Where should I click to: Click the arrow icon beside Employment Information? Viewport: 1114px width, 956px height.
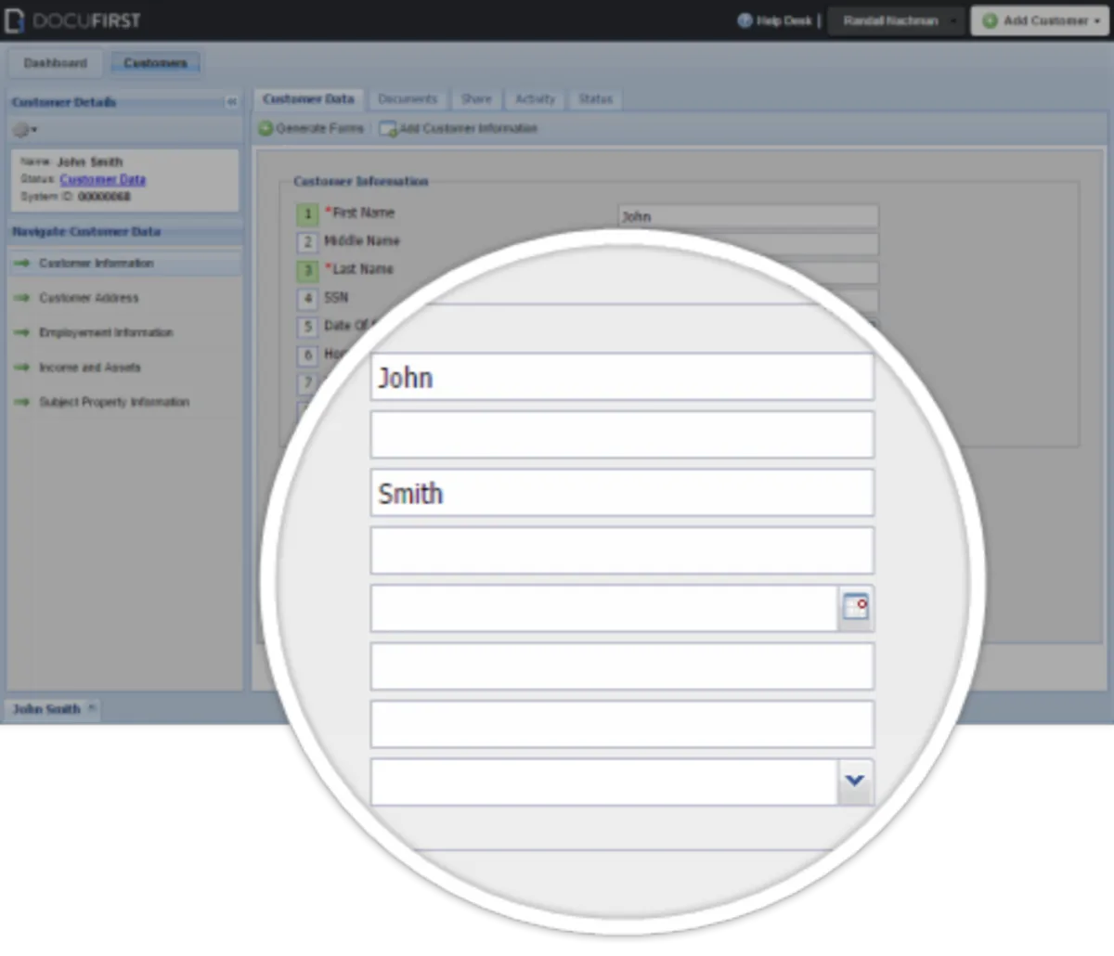(x=21, y=332)
